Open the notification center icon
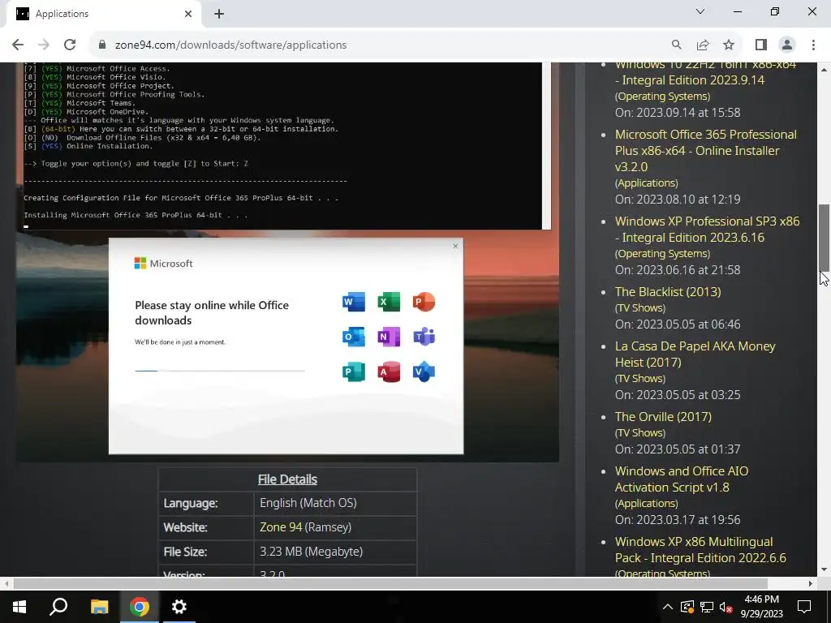831x623 pixels. [x=804, y=607]
